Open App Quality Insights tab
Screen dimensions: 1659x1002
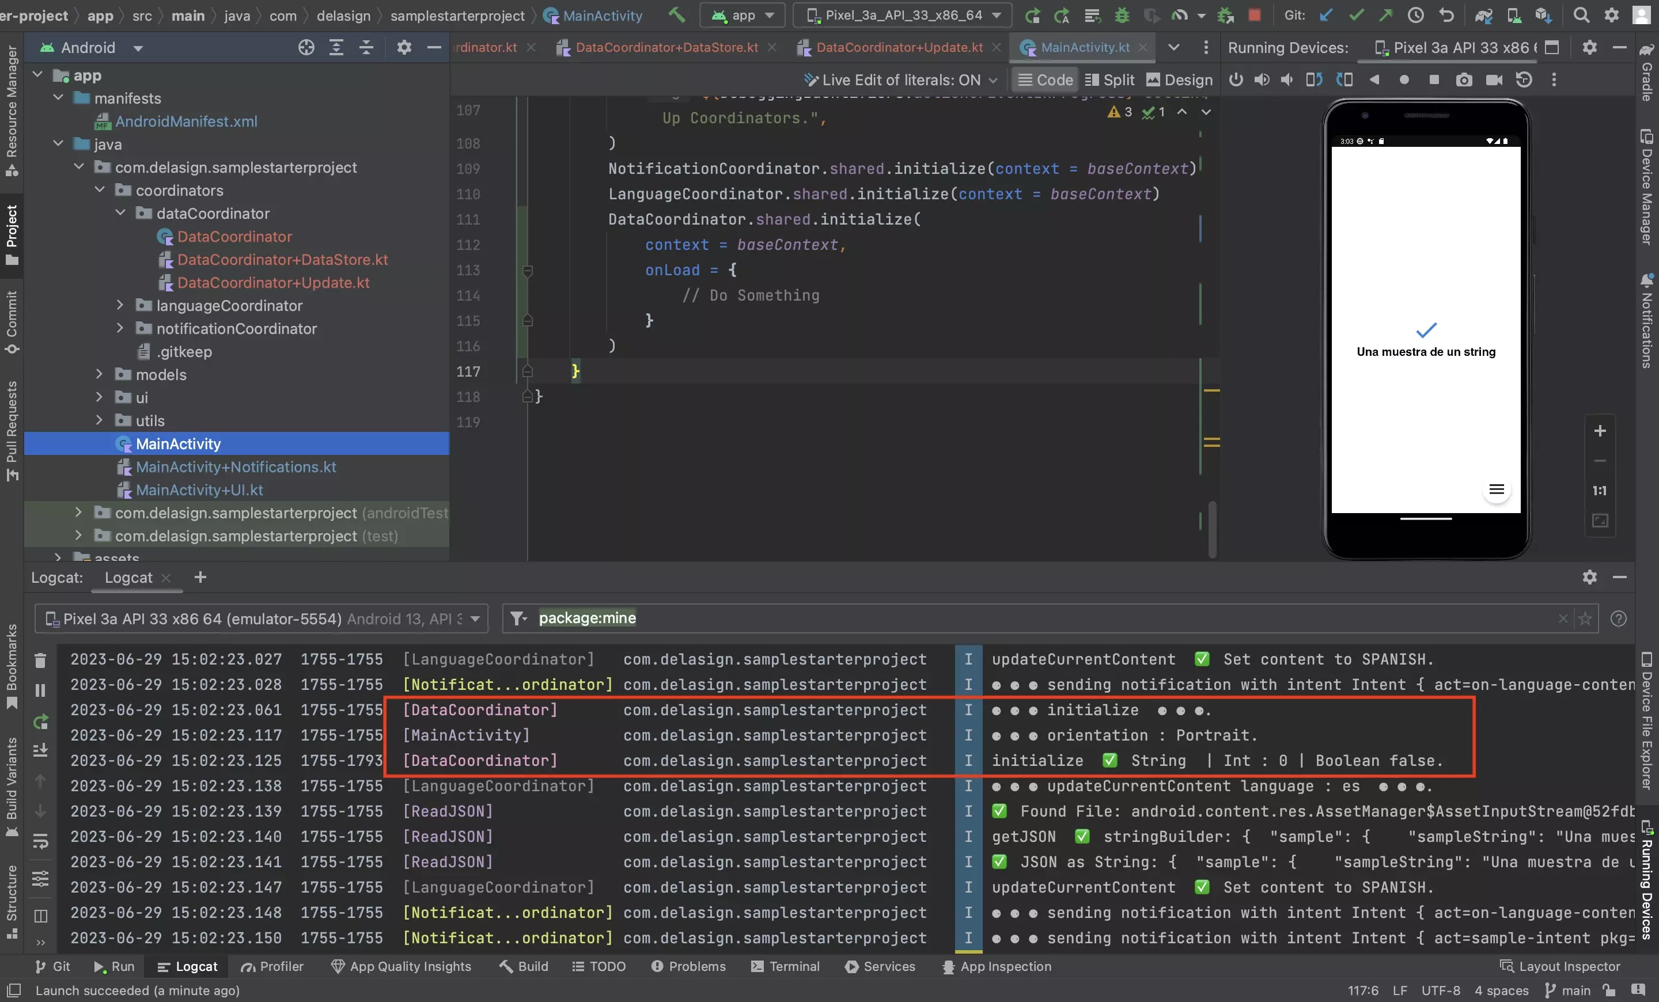(x=402, y=966)
